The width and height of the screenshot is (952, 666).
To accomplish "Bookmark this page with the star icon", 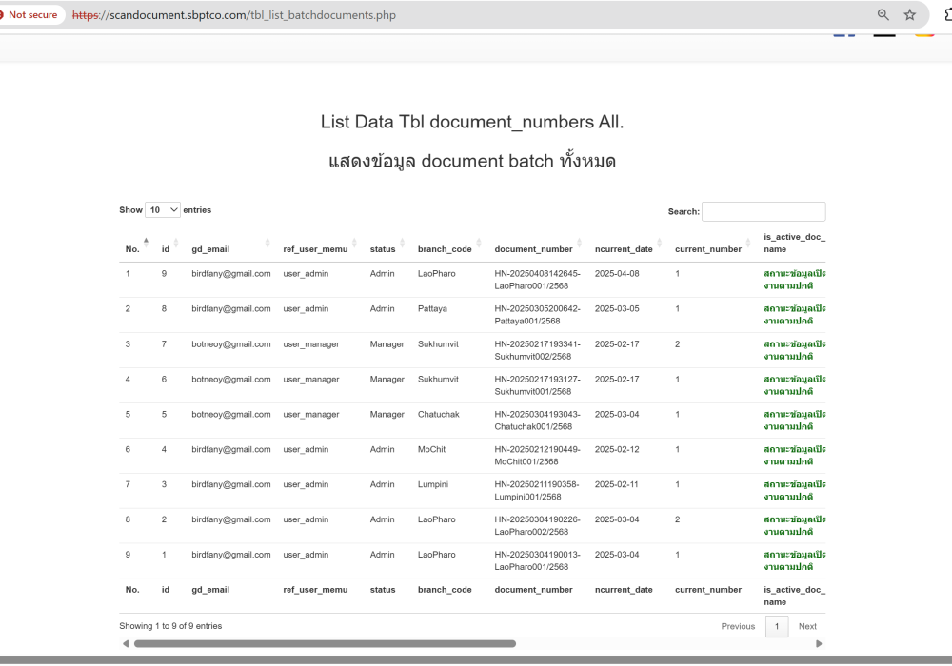I will (x=910, y=15).
